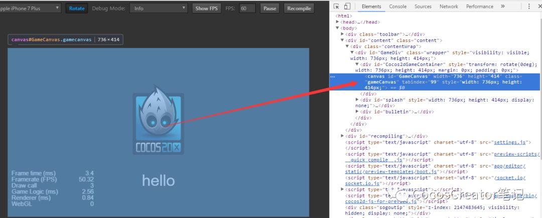
Task: Expand the div class toolbar node
Action: (342, 34)
